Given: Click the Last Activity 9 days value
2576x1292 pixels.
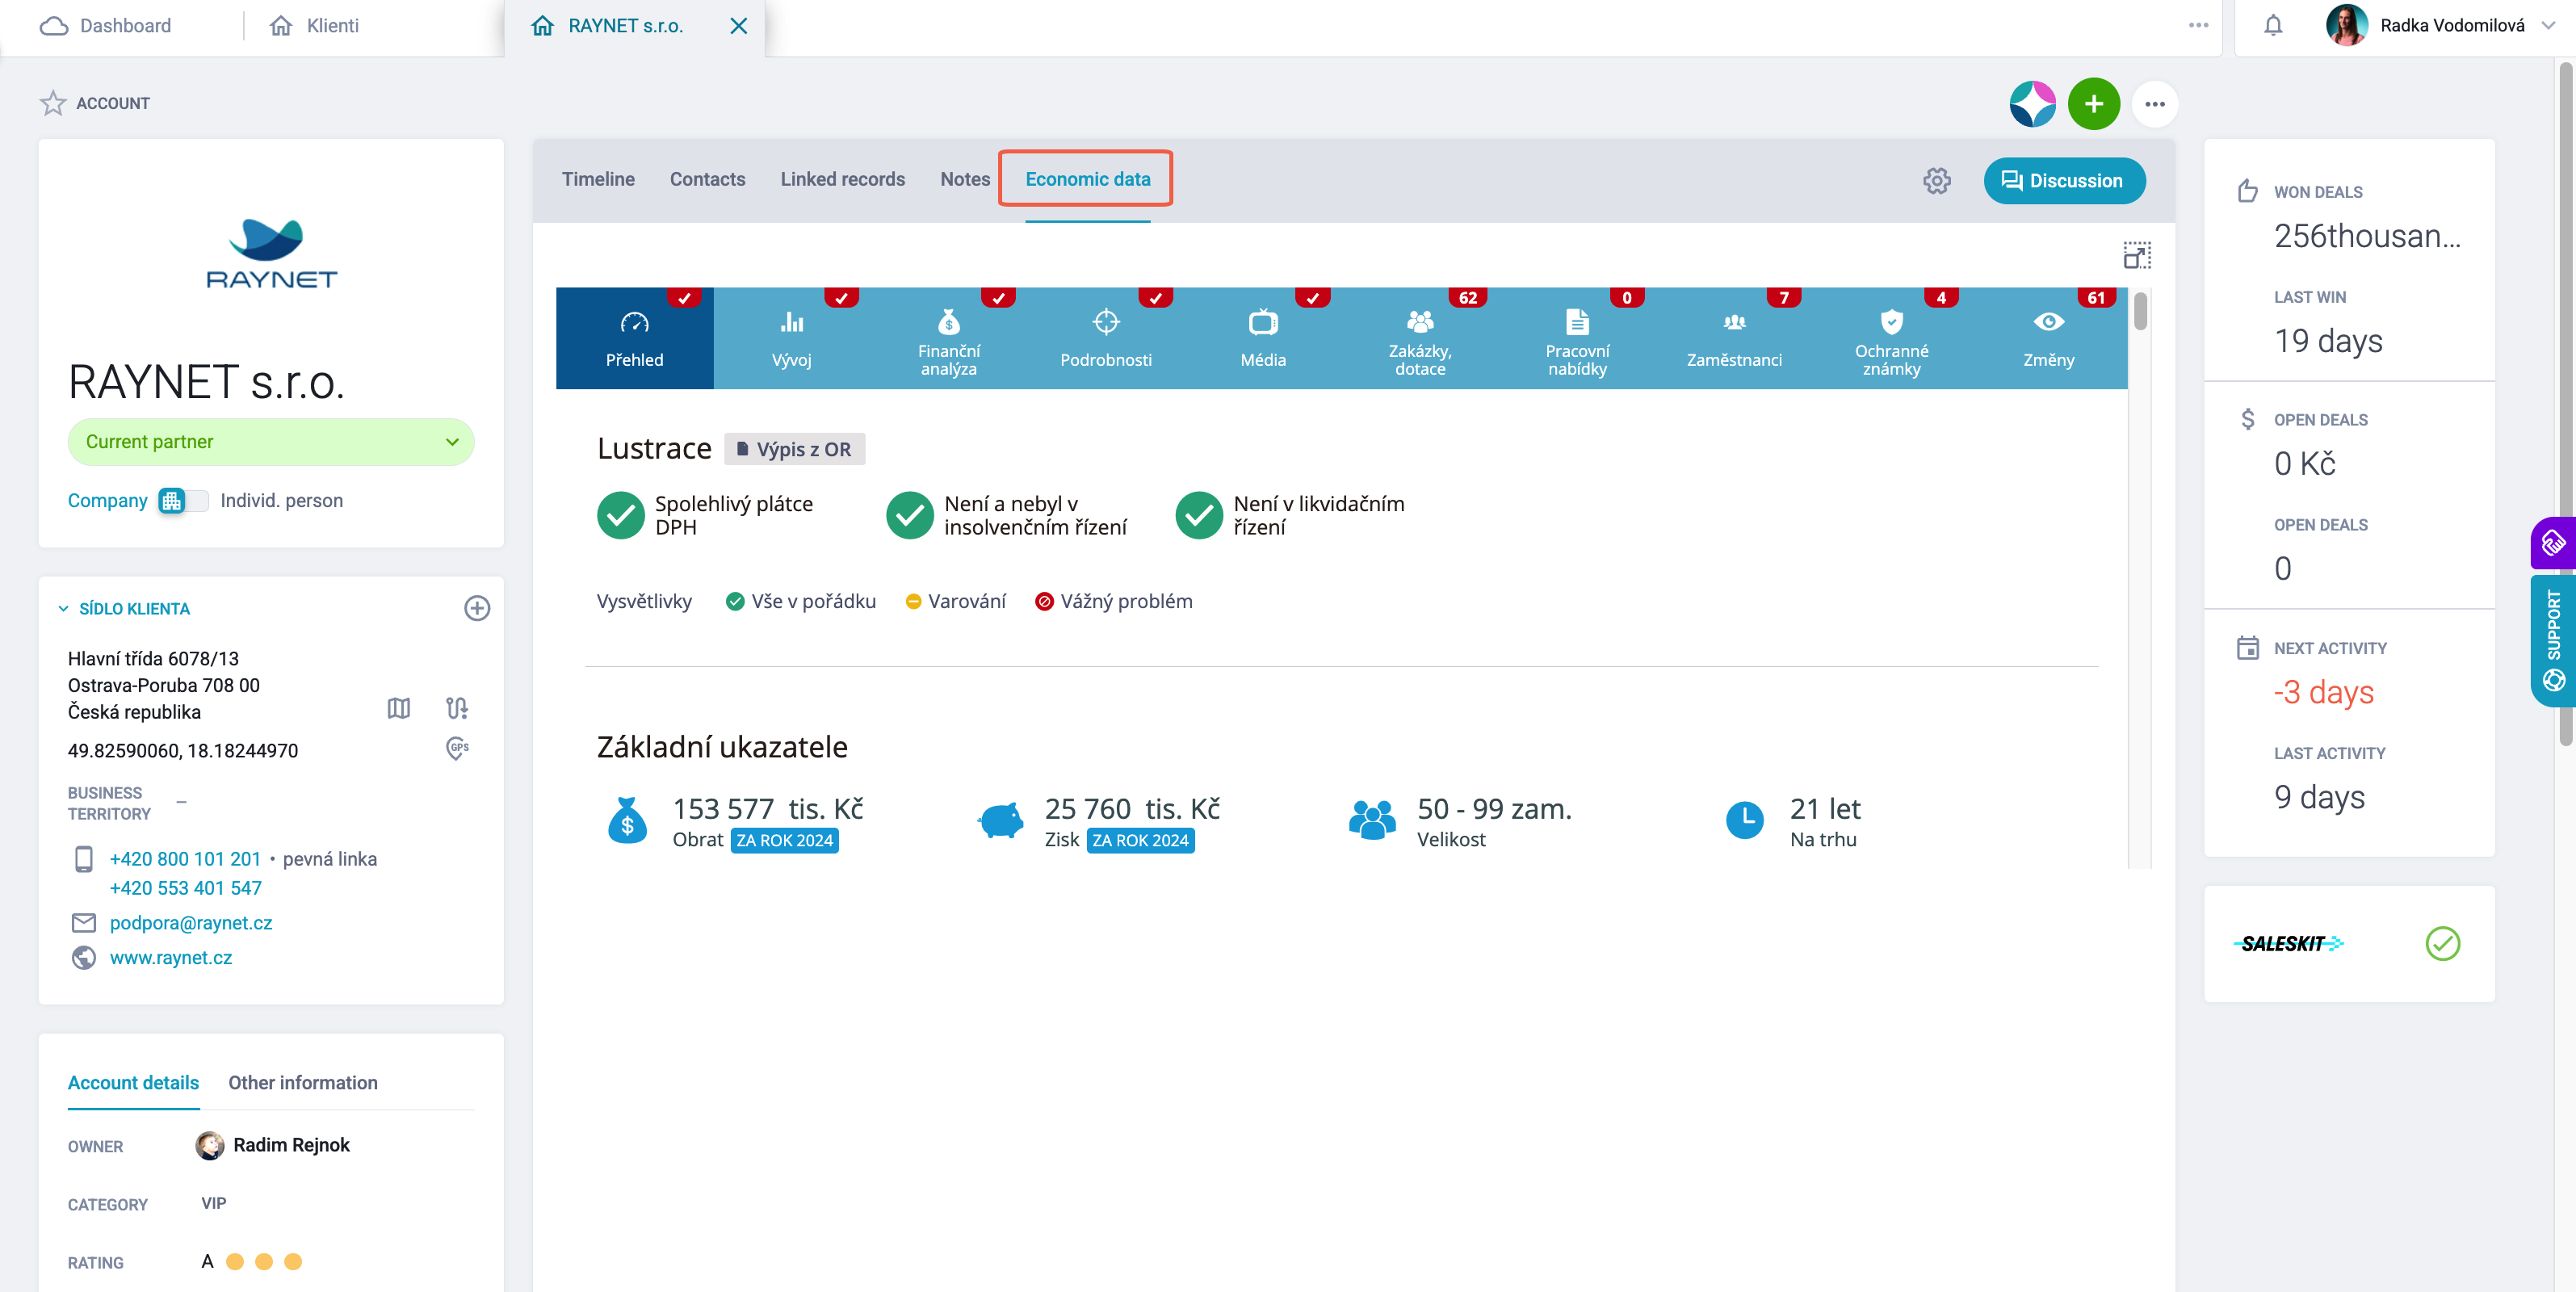Looking at the screenshot, I should click(x=2319, y=797).
